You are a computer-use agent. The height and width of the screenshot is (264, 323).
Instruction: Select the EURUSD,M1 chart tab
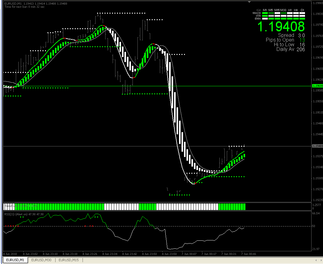tap(15, 260)
